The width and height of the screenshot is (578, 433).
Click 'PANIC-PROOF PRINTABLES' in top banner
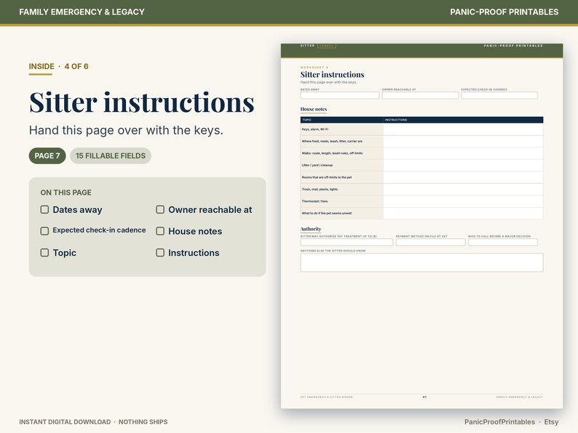pyautogui.click(x=504, y=12)
